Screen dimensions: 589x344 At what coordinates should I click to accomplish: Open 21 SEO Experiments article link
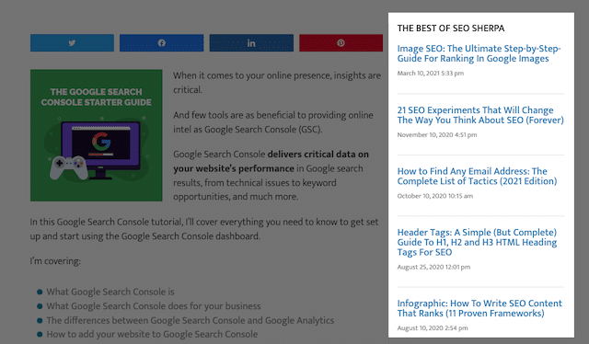pyautogui.click(x=480, y=115)
